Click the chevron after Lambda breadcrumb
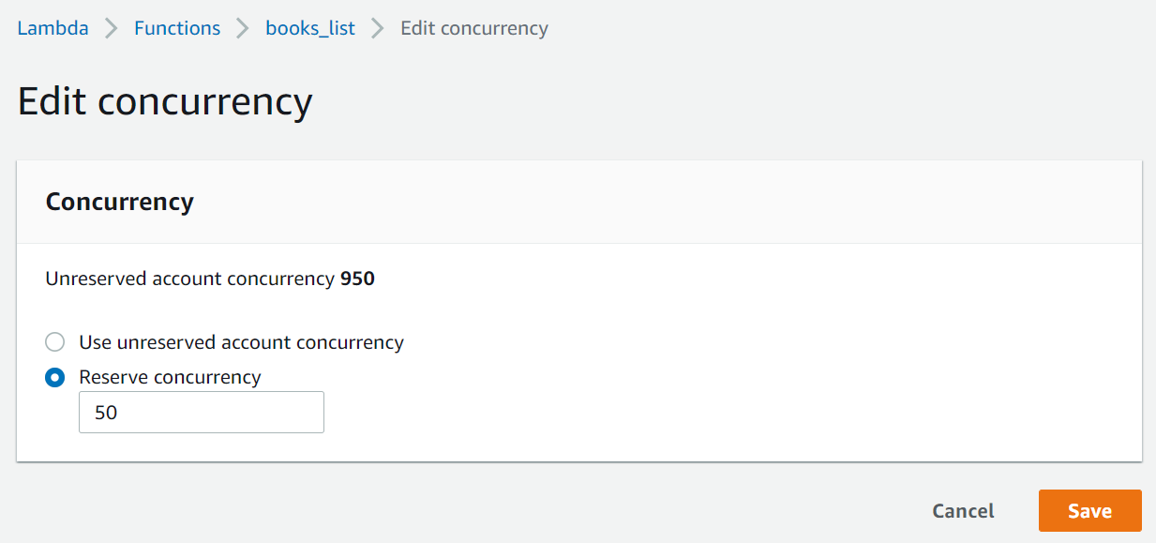The width and height of the screenshot is (1156, 543). point(112,29)
